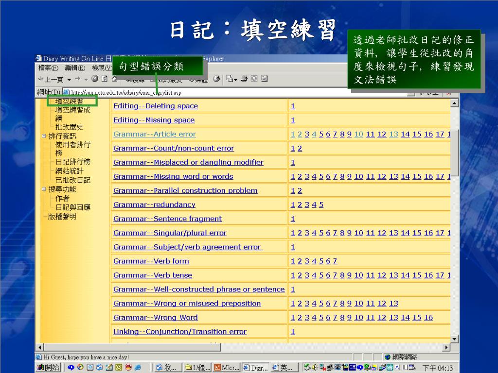498x373 pixels.
Task: Open Grammar--Subject/verb agreement error link
Action: 188,247
